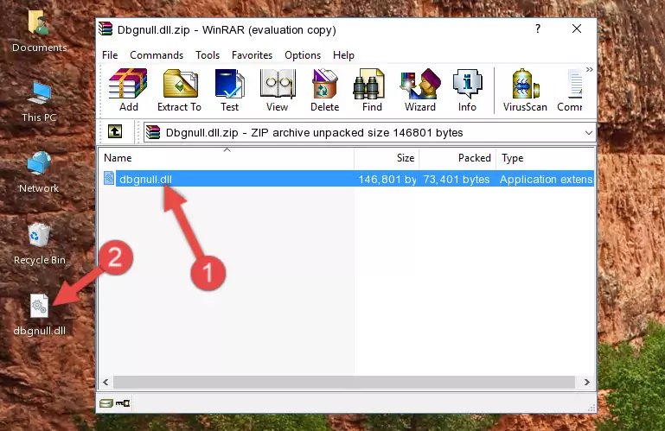
Task: Click the dbgnull.dll file icon in list
Action: 109,179
